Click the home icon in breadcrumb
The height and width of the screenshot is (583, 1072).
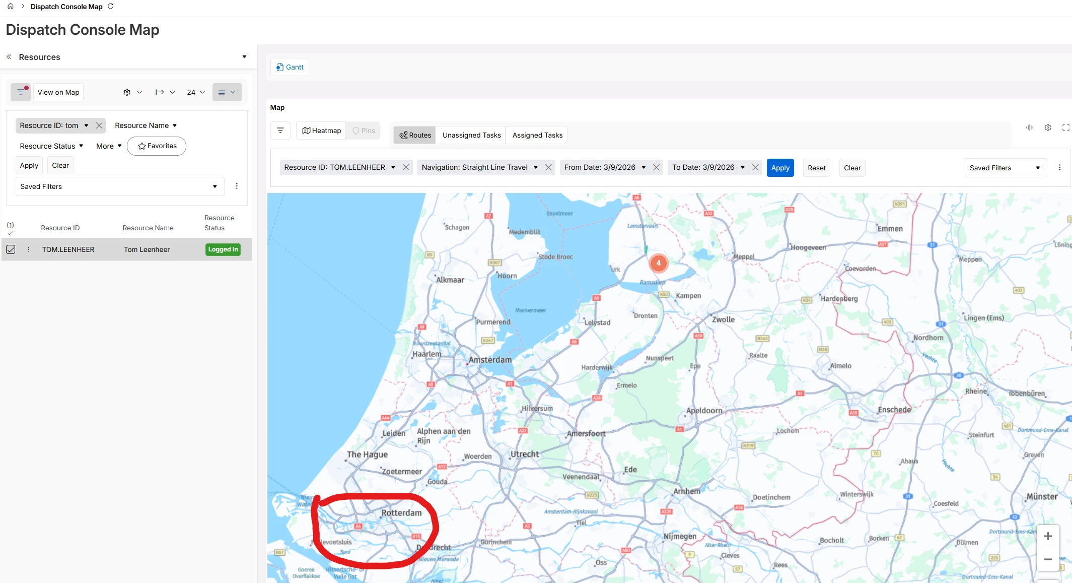[10, 6]
